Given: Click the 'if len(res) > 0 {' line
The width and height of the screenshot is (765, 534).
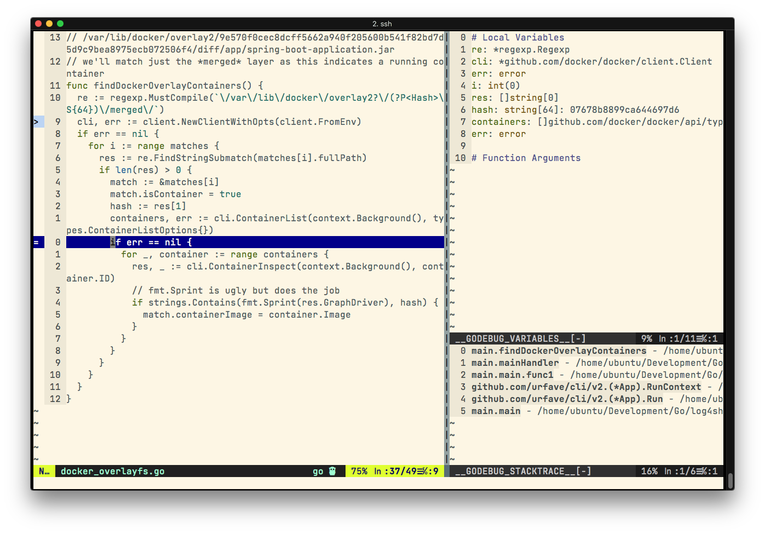Looking at the screenshot, I should pyautogui.click(x=146, y=170).
